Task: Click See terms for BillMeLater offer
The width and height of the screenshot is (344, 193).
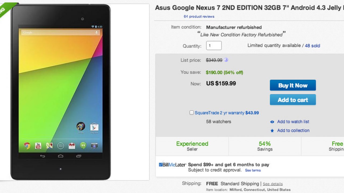Action: pyautogui.click(x=253, y=170)
